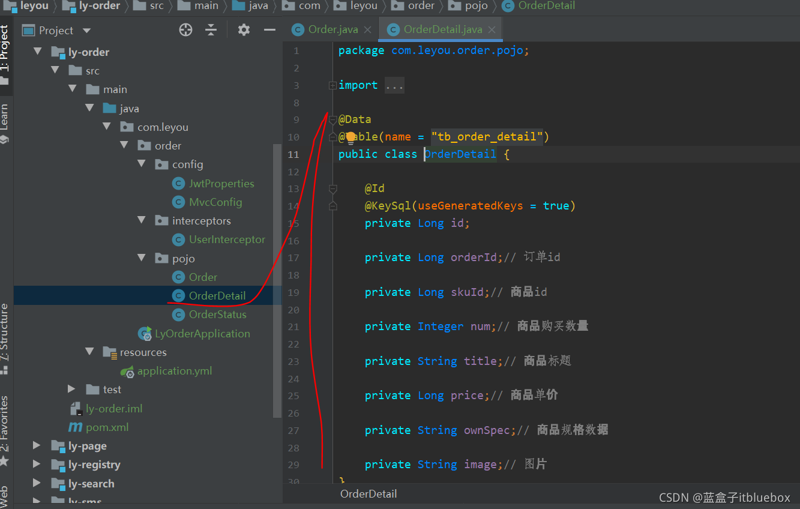The width and height of the screenshot is (800, 509).
Task: Hide the Project tool window
Action: pyautogui.click(x=269, y=30)
